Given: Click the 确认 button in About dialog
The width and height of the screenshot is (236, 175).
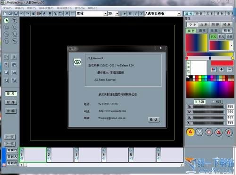Looking at the screenshot, I should [x=154, y=119].
